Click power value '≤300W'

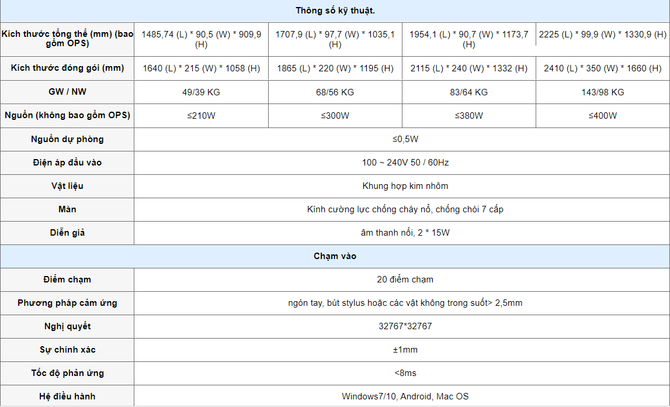tap(335, 116)
